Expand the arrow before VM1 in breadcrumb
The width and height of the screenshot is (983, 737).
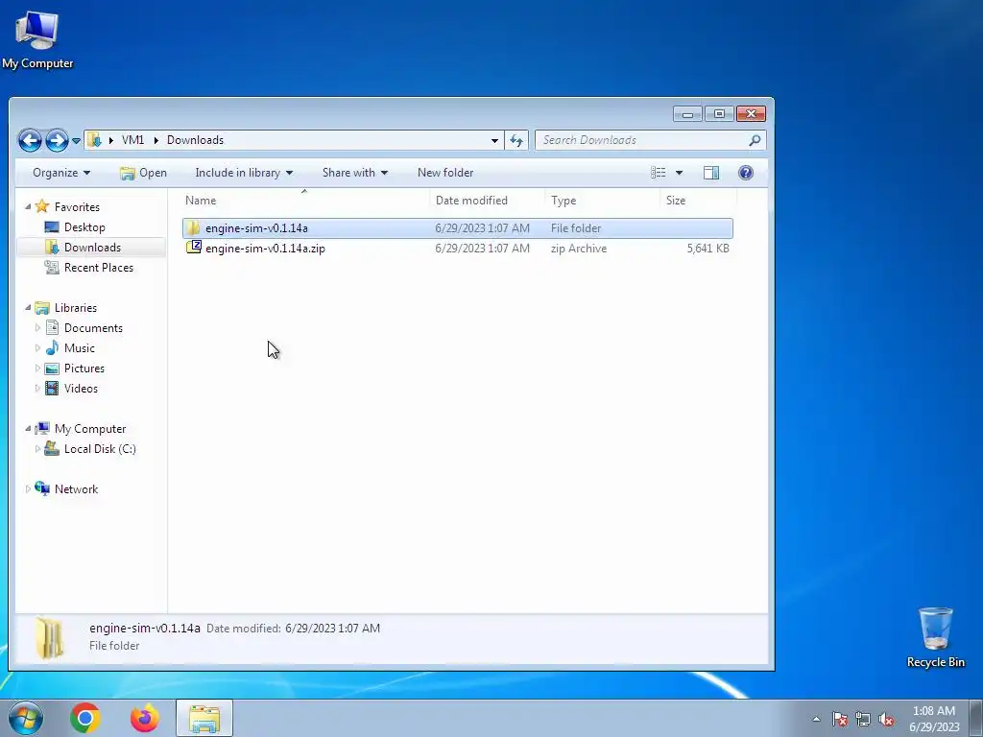(x=111, y=140)
